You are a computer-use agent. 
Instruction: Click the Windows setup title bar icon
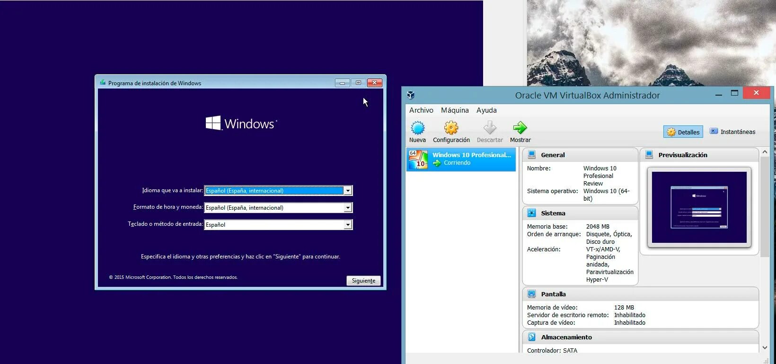103,83
